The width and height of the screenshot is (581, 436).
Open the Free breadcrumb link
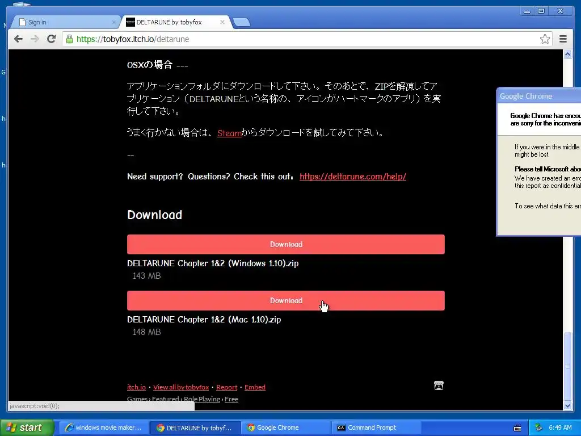(x=231, y=399)
